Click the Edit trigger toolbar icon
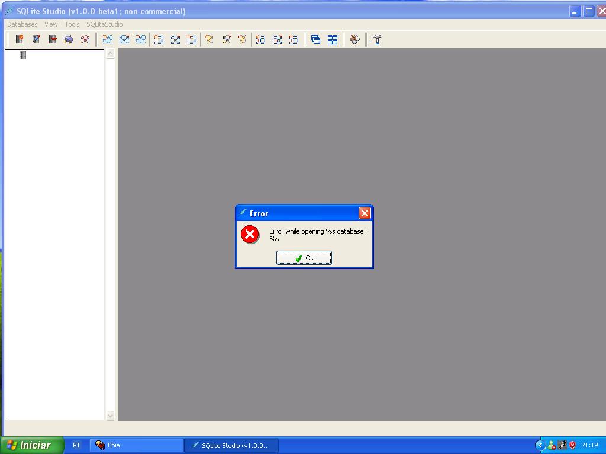Viewport: 606px width, 454px height. (227, 39)
